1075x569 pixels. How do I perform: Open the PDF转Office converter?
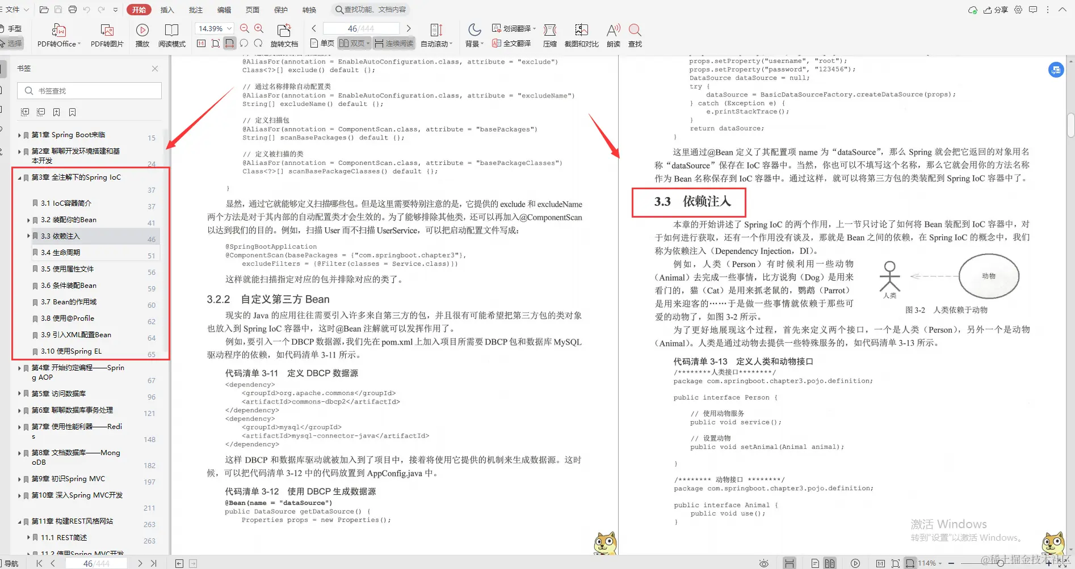(57, 34)
